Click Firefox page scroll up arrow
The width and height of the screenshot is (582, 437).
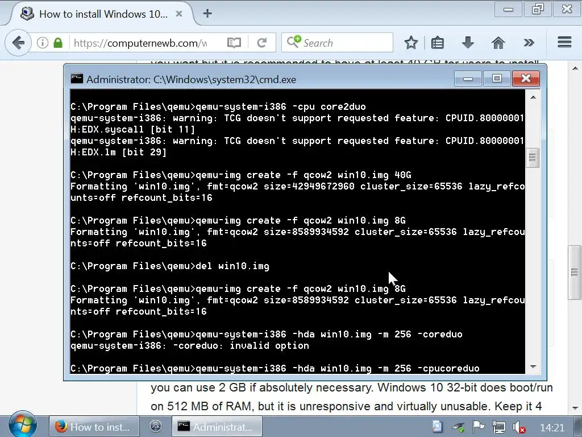point(575,68)
